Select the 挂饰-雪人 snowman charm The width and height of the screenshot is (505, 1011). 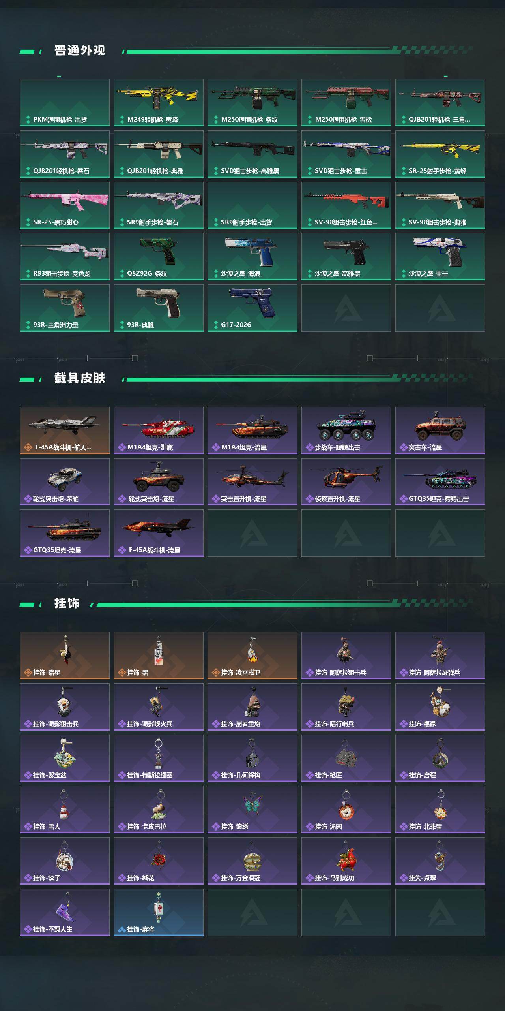[65, 810]
